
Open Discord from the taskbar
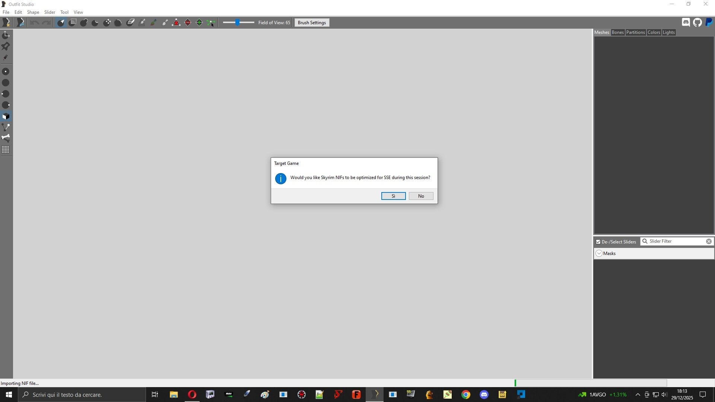pos(484,395)
